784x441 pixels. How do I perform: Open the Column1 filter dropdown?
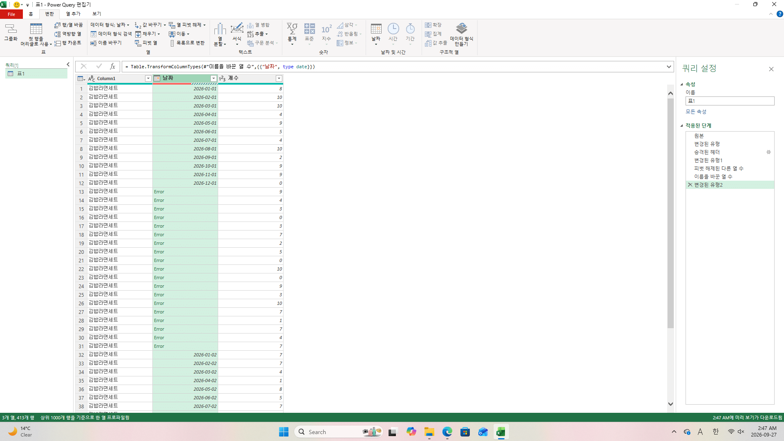pos(148,78)
